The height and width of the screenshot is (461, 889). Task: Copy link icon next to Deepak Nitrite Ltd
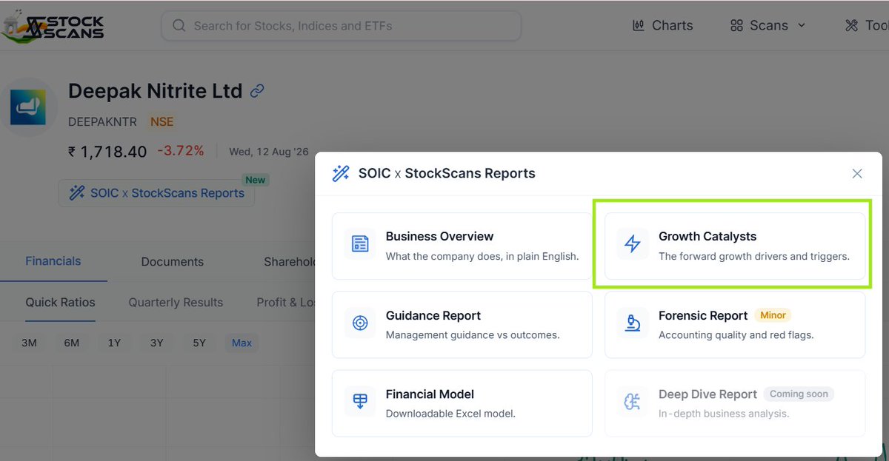click(x=257, y=91)
